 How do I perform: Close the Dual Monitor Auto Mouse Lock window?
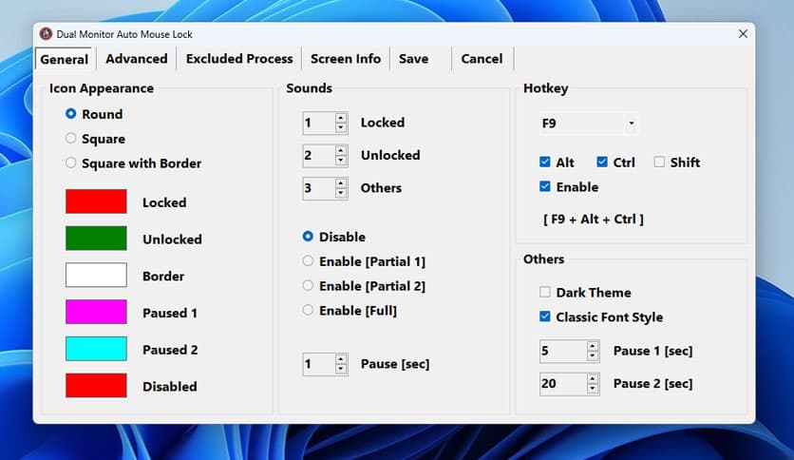[x=743, y=34]
